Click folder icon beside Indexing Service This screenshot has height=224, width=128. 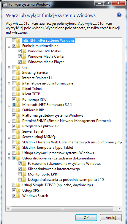[x=18, y=72]
